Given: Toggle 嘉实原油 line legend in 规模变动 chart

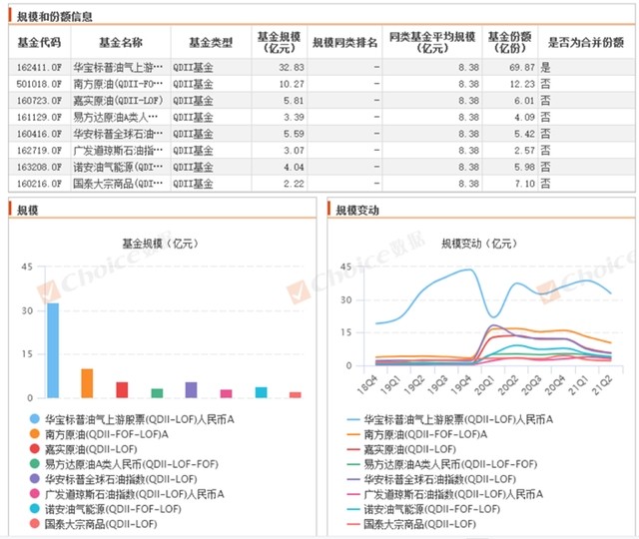Looking at the screenshot, I should coord(401,449).
